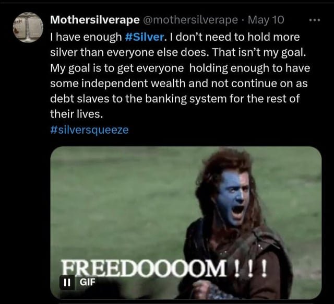Open the Mothersilverape profile avatar
334x304 pixels.
pos(28,28)
